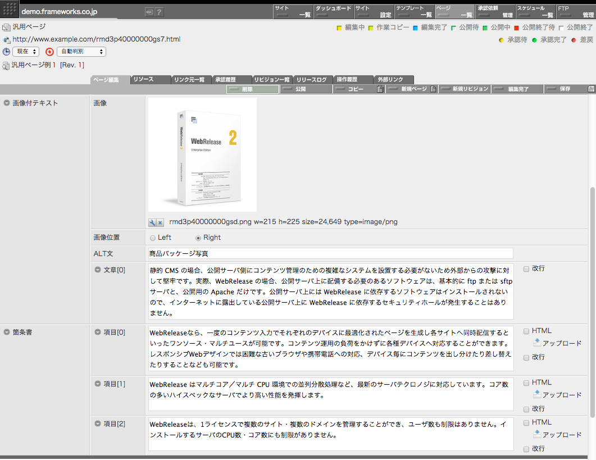Click the blue 編集完了 status legend swatch
This screenshot has height=460, width=596.
point(416,28)
